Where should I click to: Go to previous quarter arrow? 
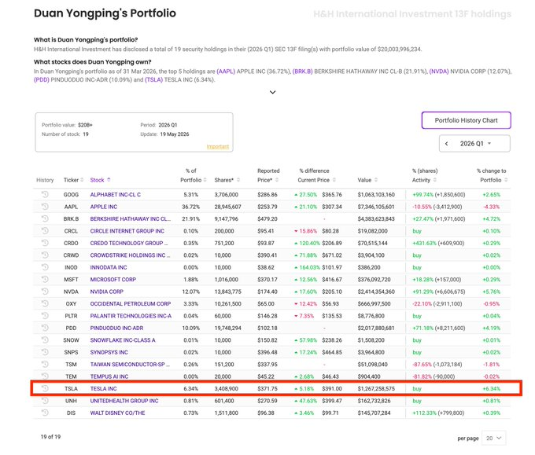click(x=446, y=144)
